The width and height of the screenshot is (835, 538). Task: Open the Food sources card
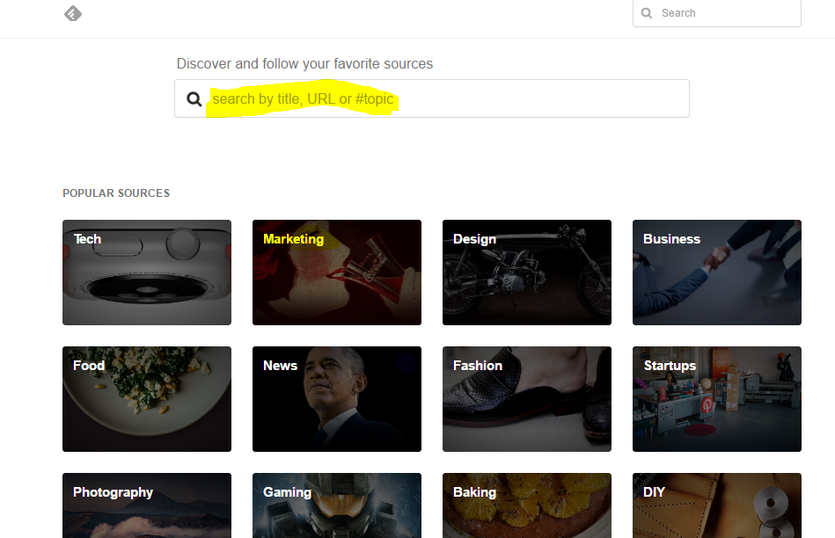coord(147,399)
